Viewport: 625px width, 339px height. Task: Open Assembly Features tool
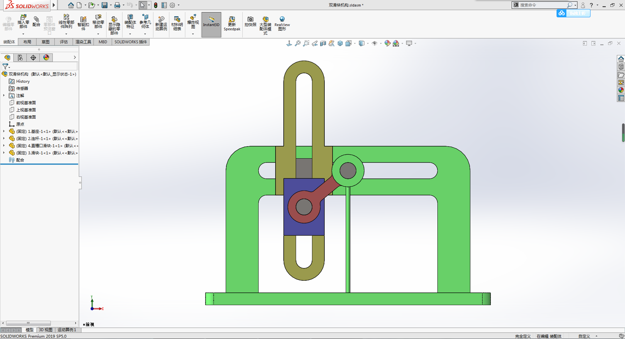point(130,21)
